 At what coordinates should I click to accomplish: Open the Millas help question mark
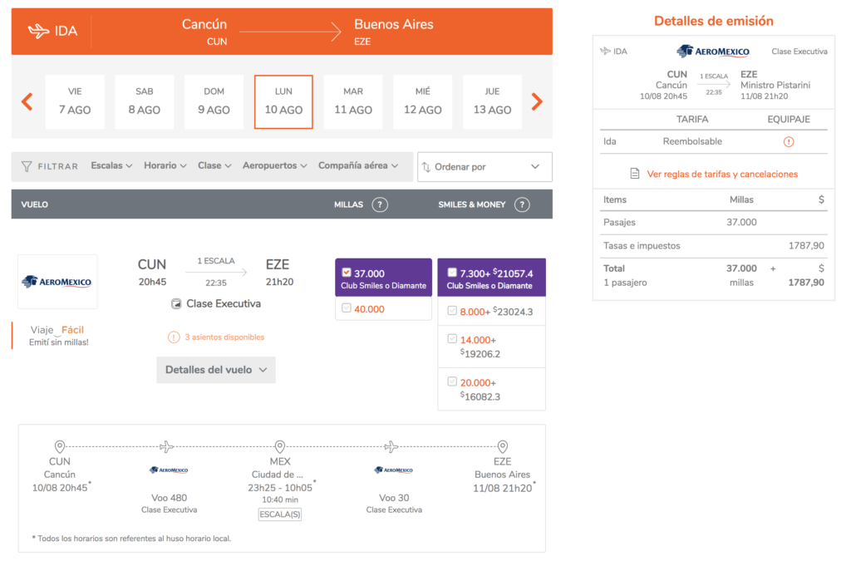(380, 204)
